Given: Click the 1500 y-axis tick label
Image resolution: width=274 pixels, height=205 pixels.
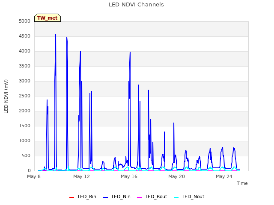Looking at the screenshot, I should click(x=25, y=126).
